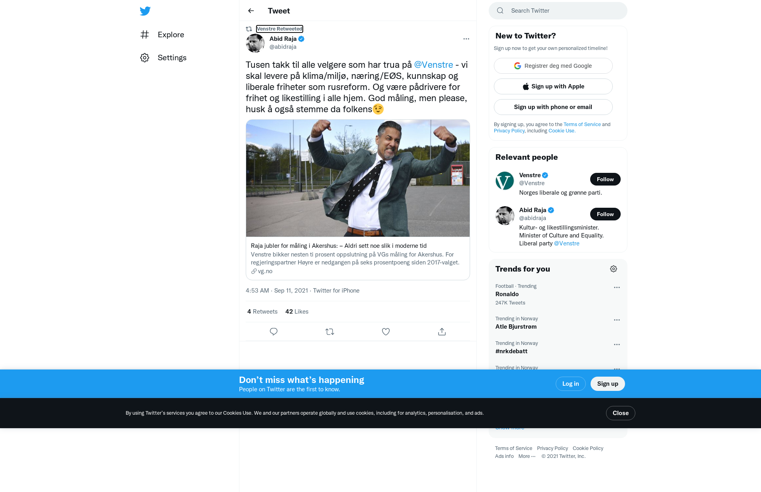Open Trends settings gear icon
This screenshot has width=761, height=492.
click(x=614, y=269)
